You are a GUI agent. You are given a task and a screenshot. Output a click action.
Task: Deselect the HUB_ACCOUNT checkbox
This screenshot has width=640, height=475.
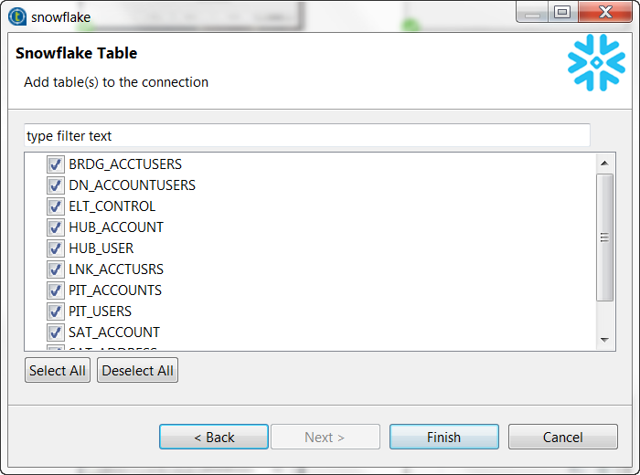click(56, 227)
